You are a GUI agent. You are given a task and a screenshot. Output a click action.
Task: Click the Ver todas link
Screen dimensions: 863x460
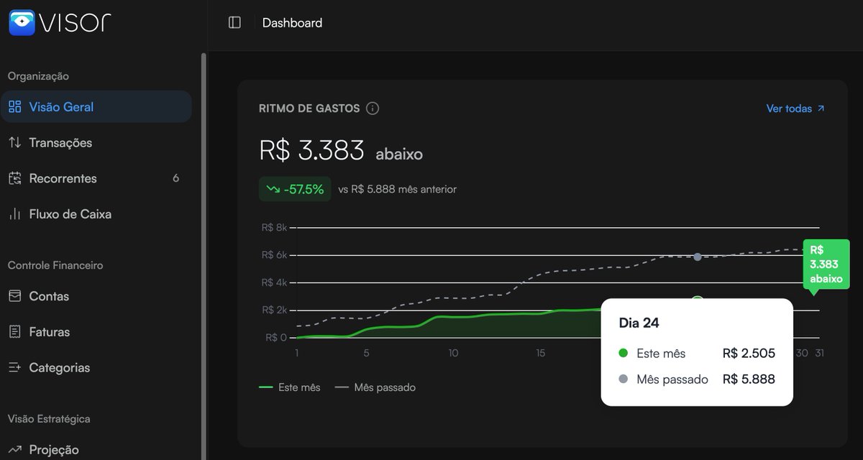(795, 109)
